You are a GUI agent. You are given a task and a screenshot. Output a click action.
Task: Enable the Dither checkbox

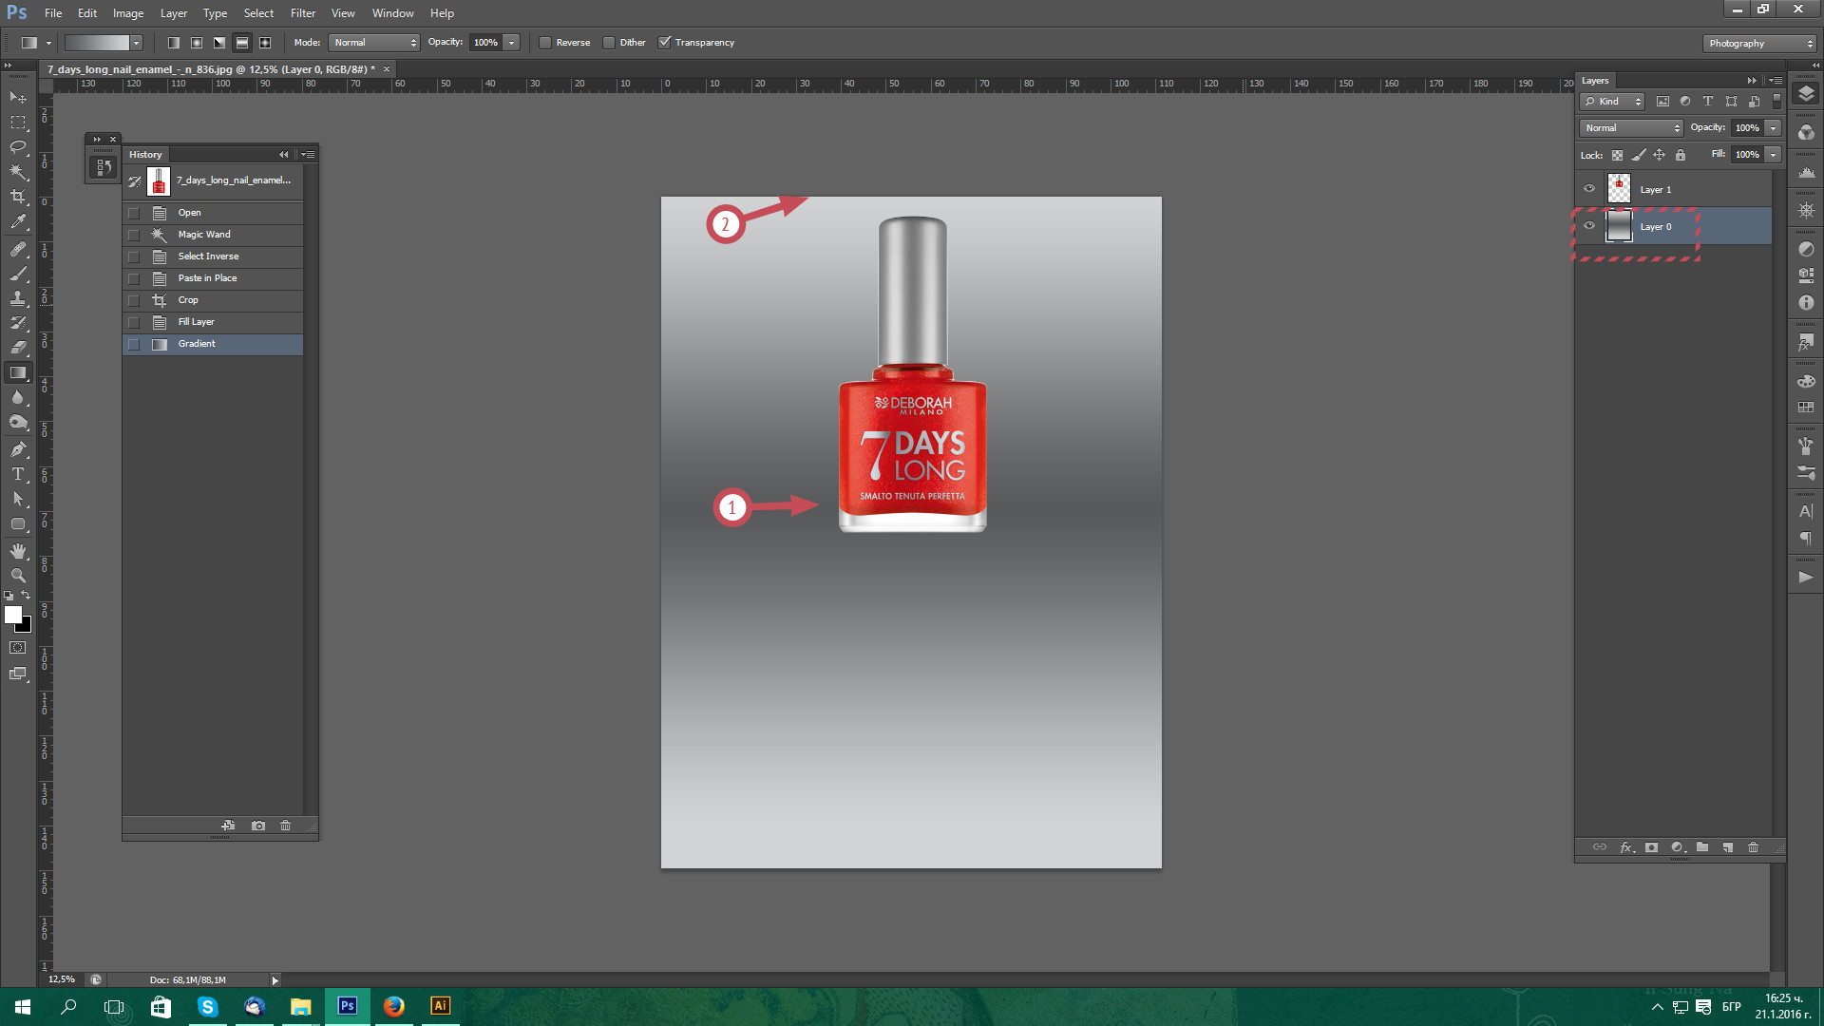pyautogui.click(x=609, y=43)
